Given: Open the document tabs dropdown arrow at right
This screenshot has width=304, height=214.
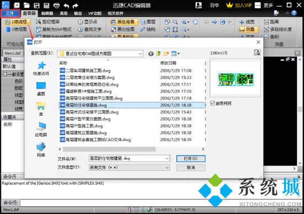Looking at the screenshot, I should coord(297,53).
